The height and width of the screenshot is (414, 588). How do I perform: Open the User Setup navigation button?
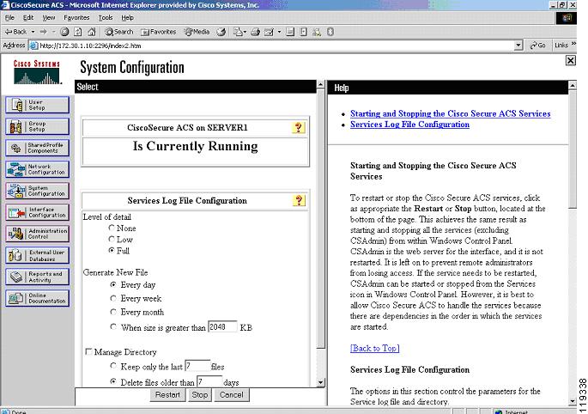point(37,105)
